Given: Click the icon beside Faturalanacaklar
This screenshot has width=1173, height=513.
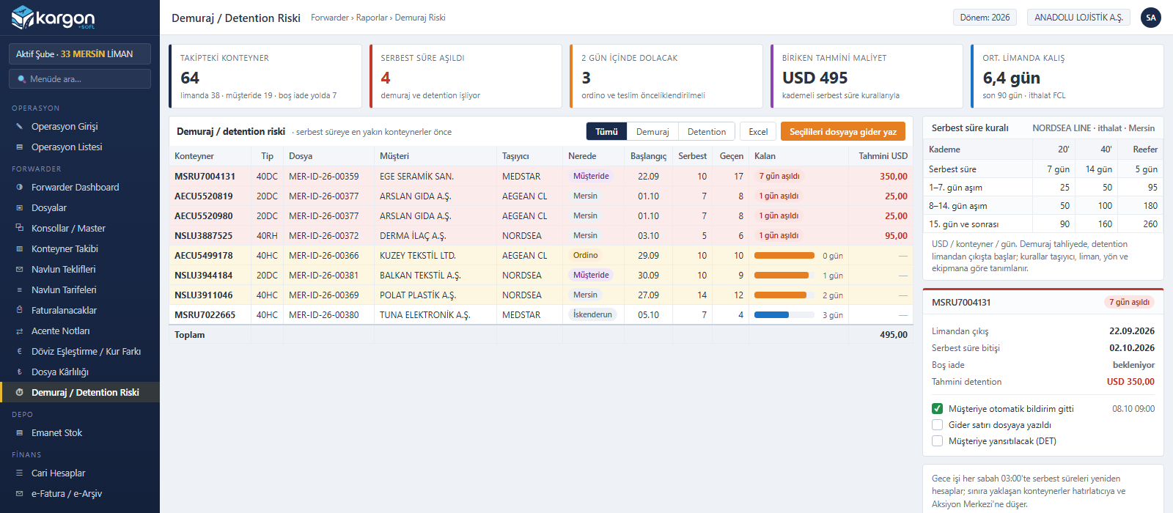Looking at the screenshot, I should tap(20, 311).
